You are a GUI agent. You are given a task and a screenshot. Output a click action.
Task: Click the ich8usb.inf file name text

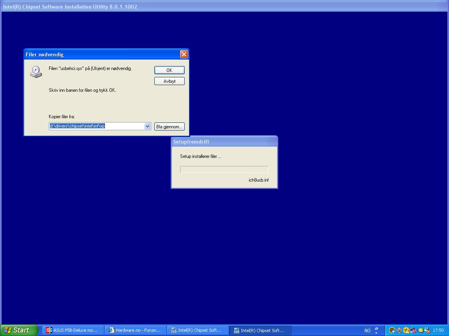(258, 180)
